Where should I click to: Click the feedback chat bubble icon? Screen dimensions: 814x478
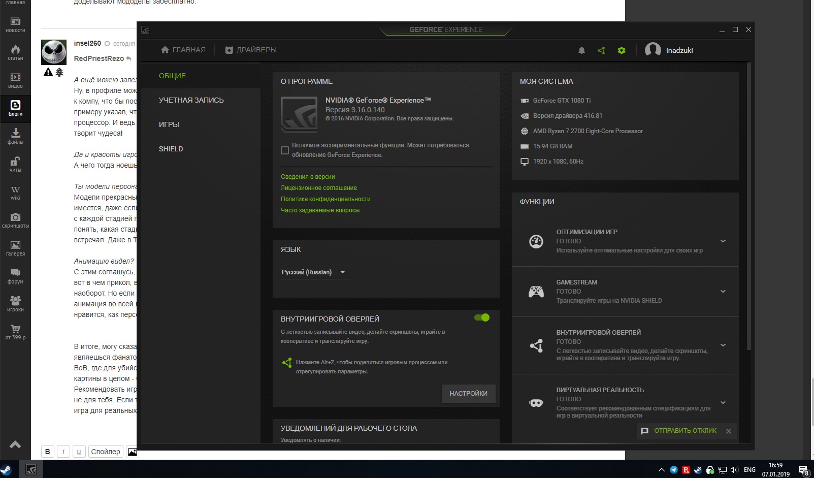(x=644, y=431)
